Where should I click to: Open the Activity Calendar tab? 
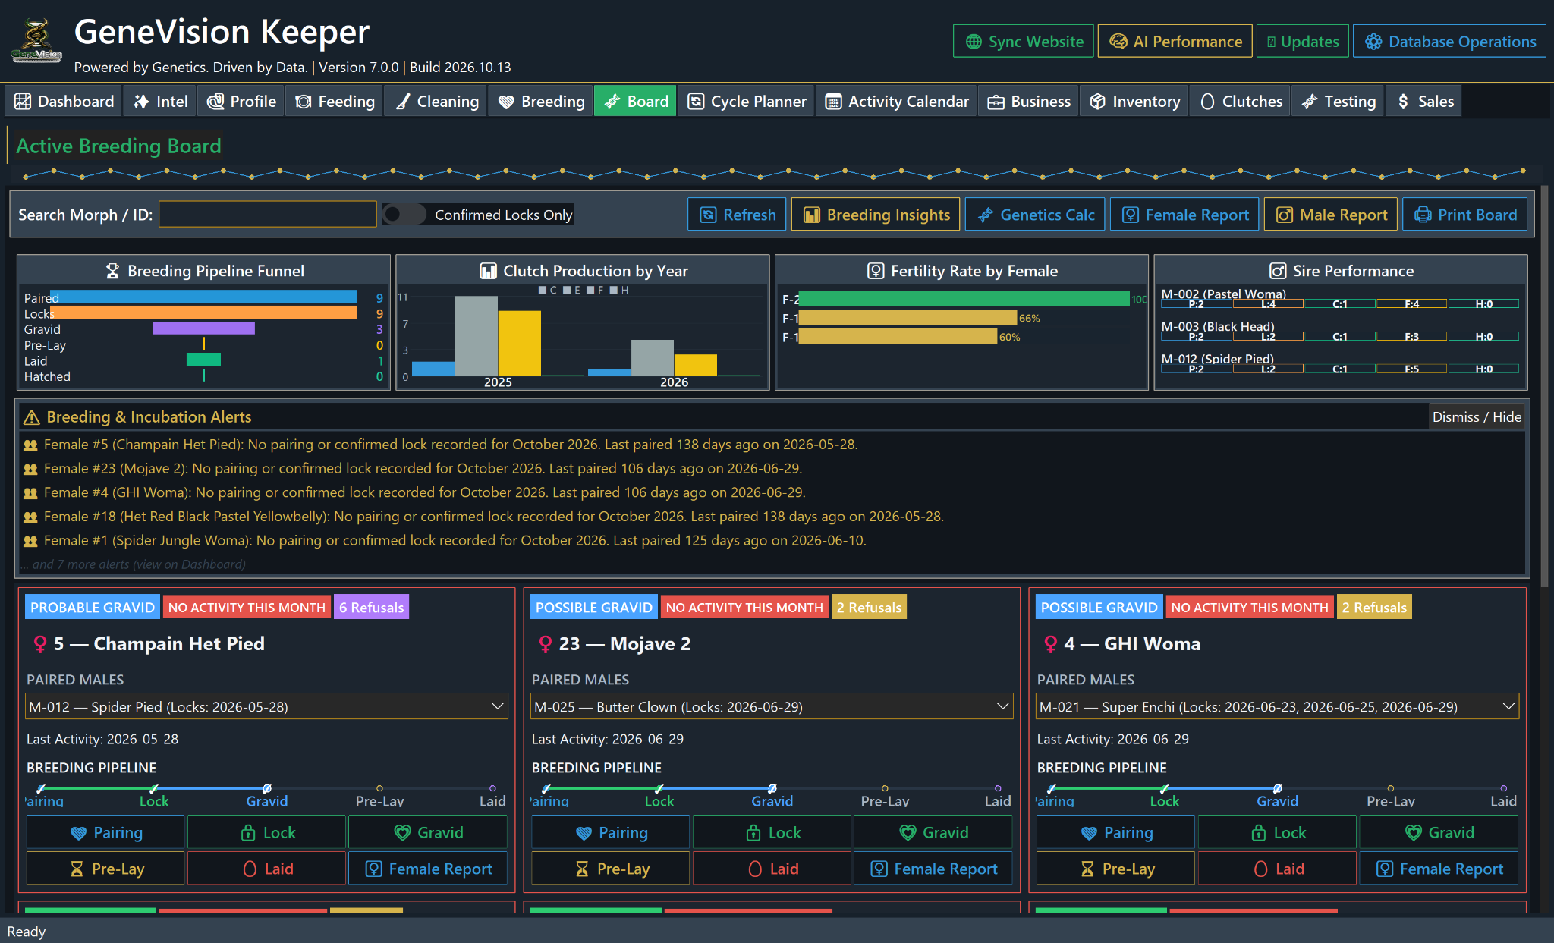pyautogui.click(x=896, y=102)
